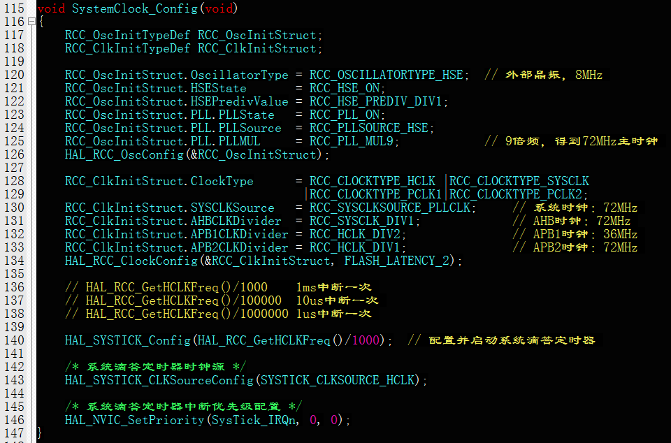Click line number 126 in the gutter

point(13,154)
